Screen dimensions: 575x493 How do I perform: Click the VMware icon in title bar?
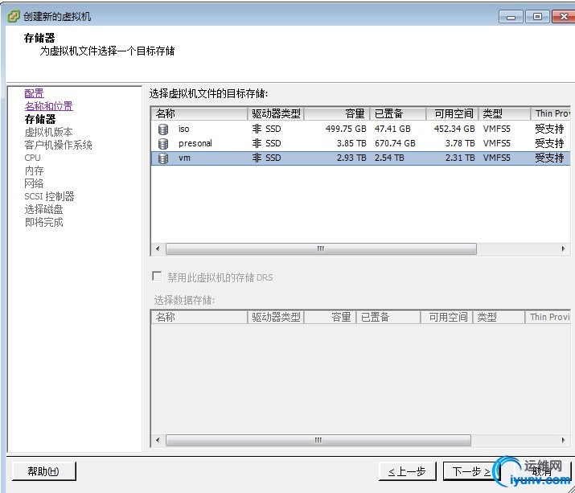pyautogui.click(x=13, y=16)
